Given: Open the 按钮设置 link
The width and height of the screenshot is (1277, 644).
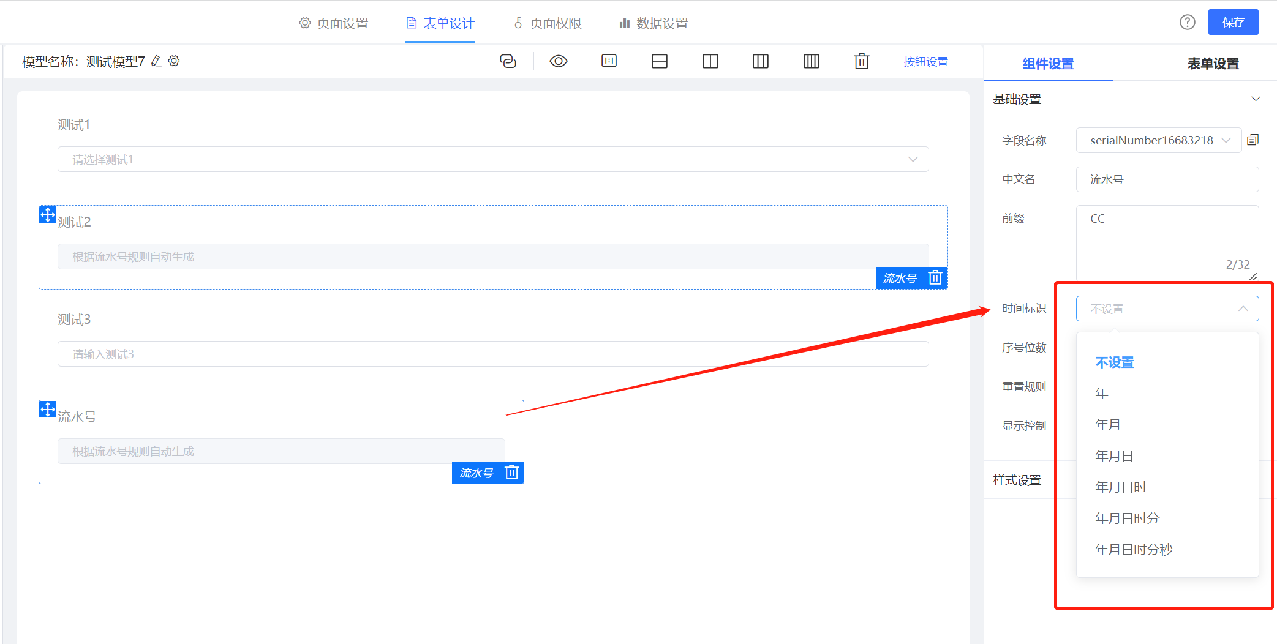Looking at the screenshot, I should [x=925, y=61].
